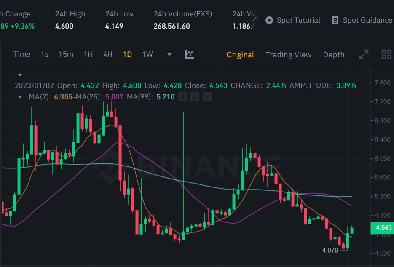394x267 pixels.
Task: Switch to the 1H interval
Action: point(88,54)
